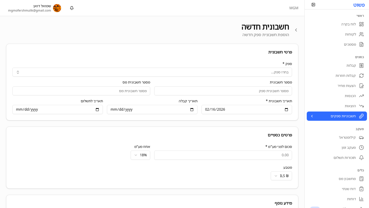The height and width of the screenshot is (208, 369).
Task: Select the לקוחות customers icon
Action: click(x=362, y=34)
